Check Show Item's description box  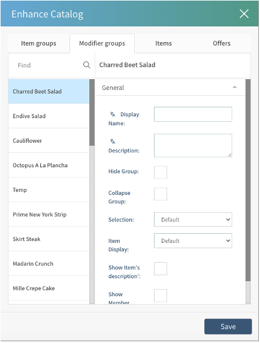coord(161,269)
